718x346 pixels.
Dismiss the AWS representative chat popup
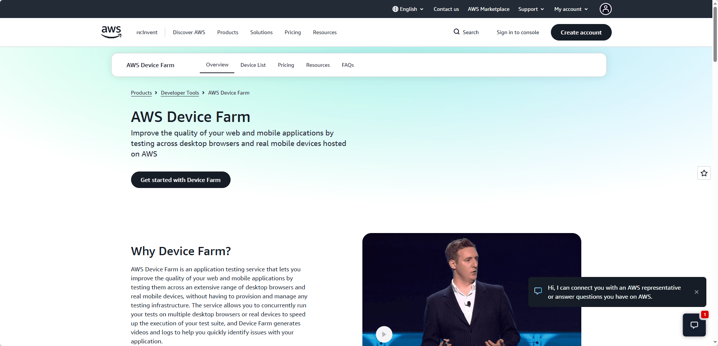click(x=697, y=292)
